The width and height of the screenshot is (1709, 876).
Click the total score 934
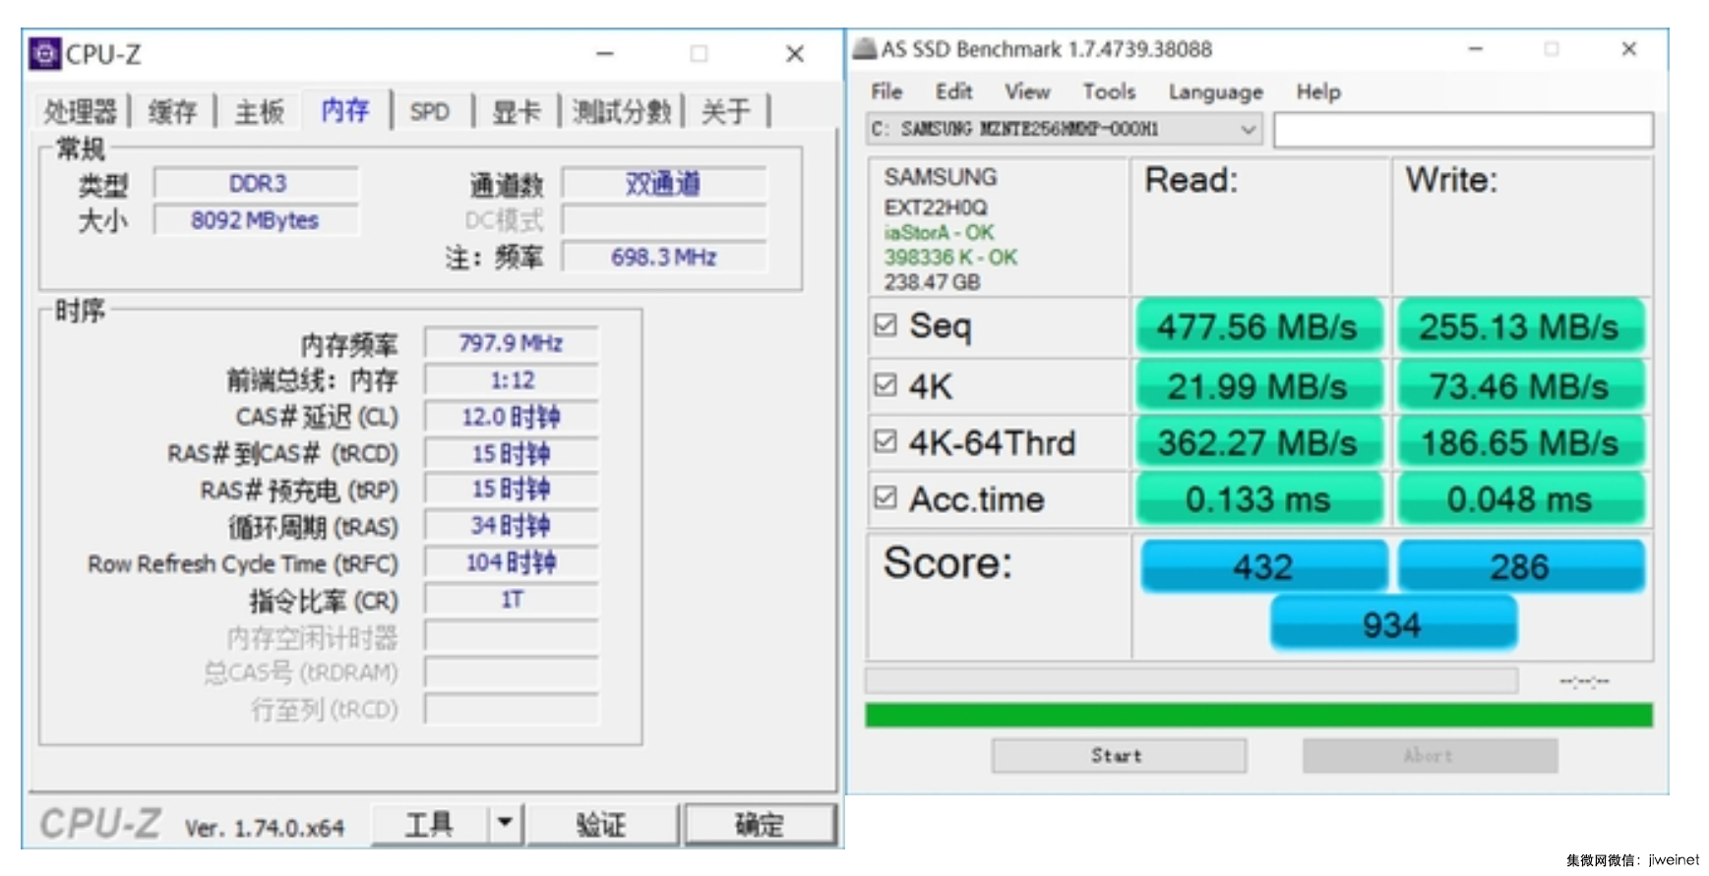click(x=1392, y=623)
